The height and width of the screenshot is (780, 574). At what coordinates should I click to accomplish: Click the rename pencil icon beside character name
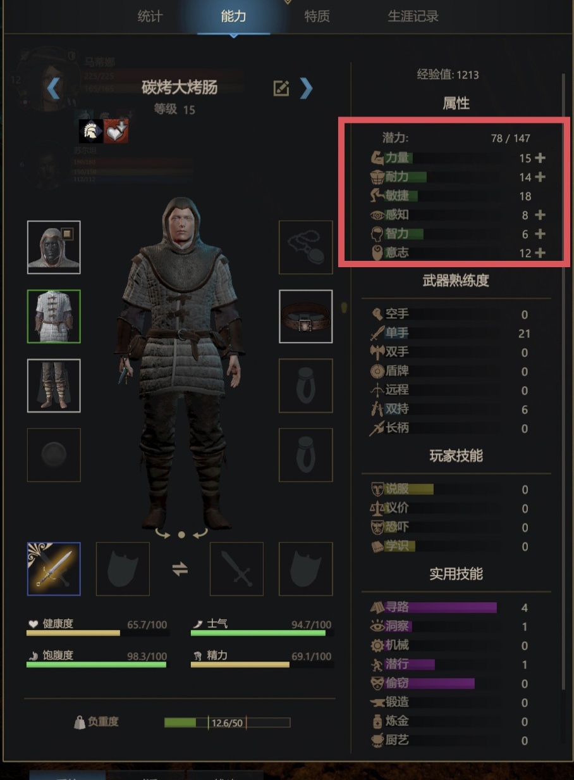click(x=281, y=89)
